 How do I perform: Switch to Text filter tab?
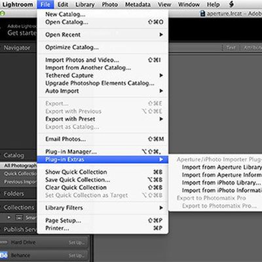click(231, 48)
